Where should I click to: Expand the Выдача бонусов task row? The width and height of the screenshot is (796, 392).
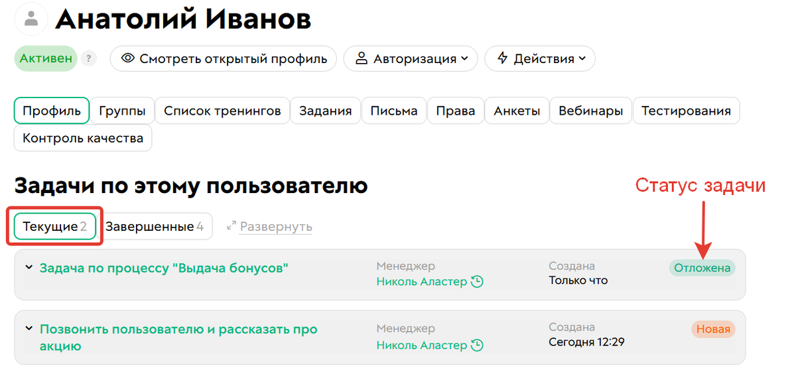click(x=29, y=267)
